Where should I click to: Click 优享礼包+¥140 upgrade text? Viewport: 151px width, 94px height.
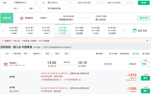[131, 80]
